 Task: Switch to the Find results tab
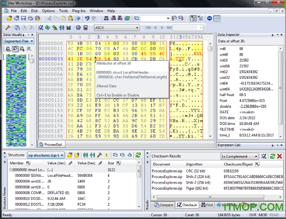[207, 205]
